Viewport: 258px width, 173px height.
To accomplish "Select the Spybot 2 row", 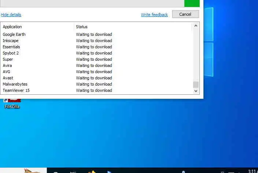I will (x=96, y=53).
